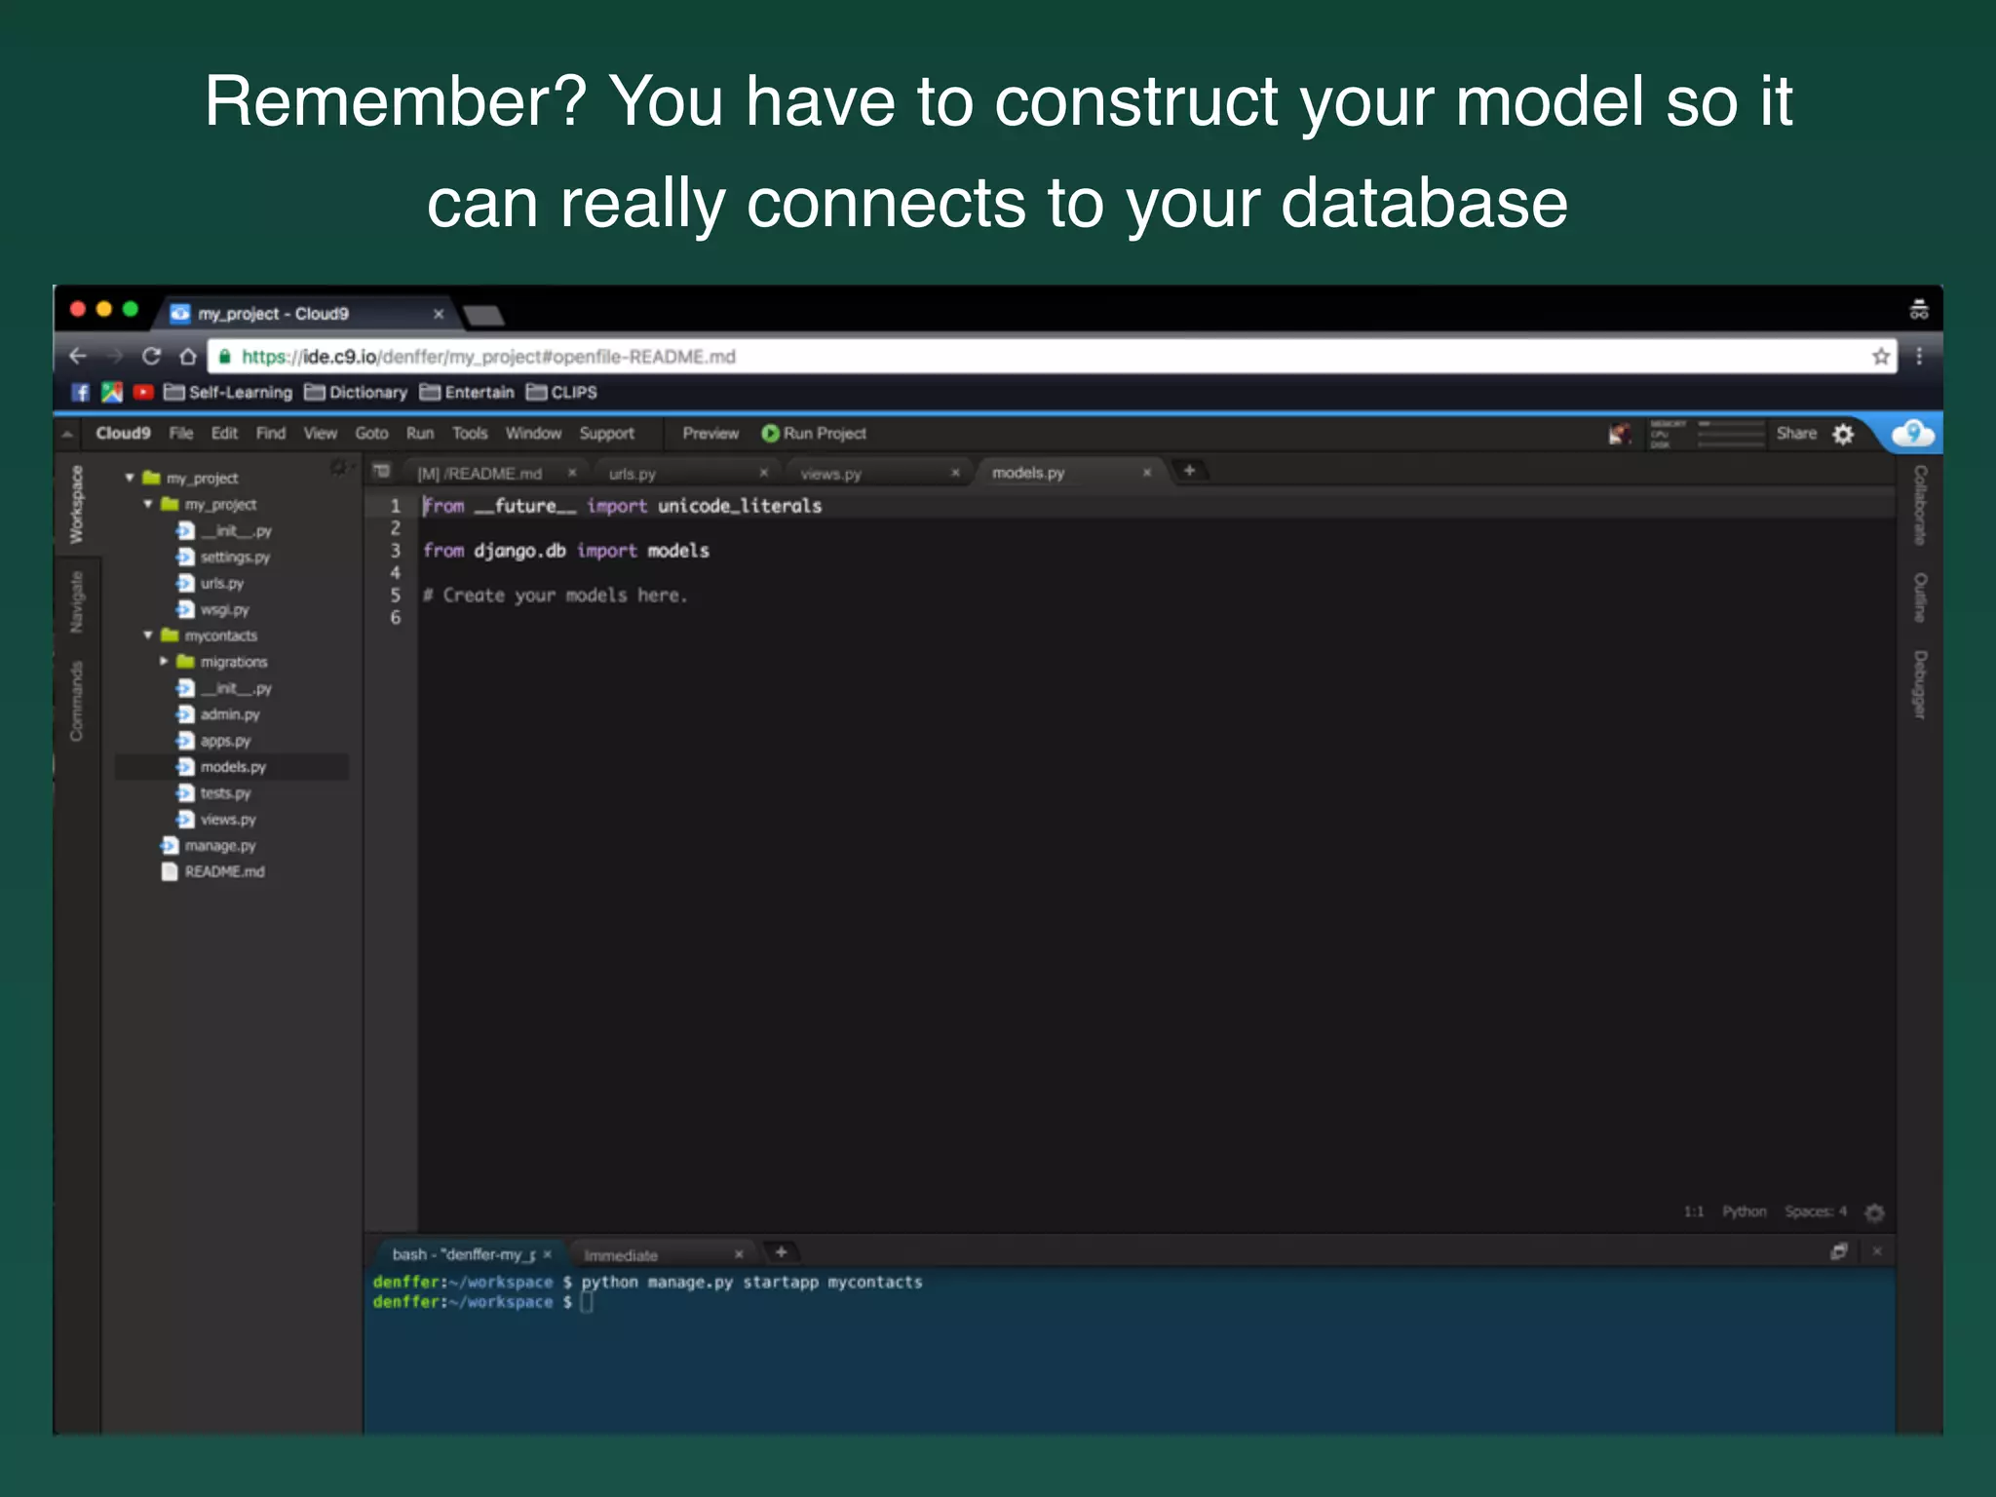1996x1497 pixels.
Task: Click the YouTube bookmark icon
Action: click(143, 392)
